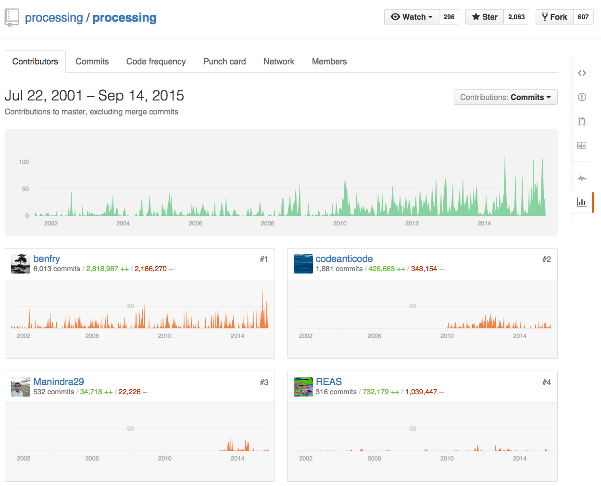The width and height of the screenshot is (601, 486).
Task: Click REAS's avatar thumbnail
Action: (x=303, y=386)
